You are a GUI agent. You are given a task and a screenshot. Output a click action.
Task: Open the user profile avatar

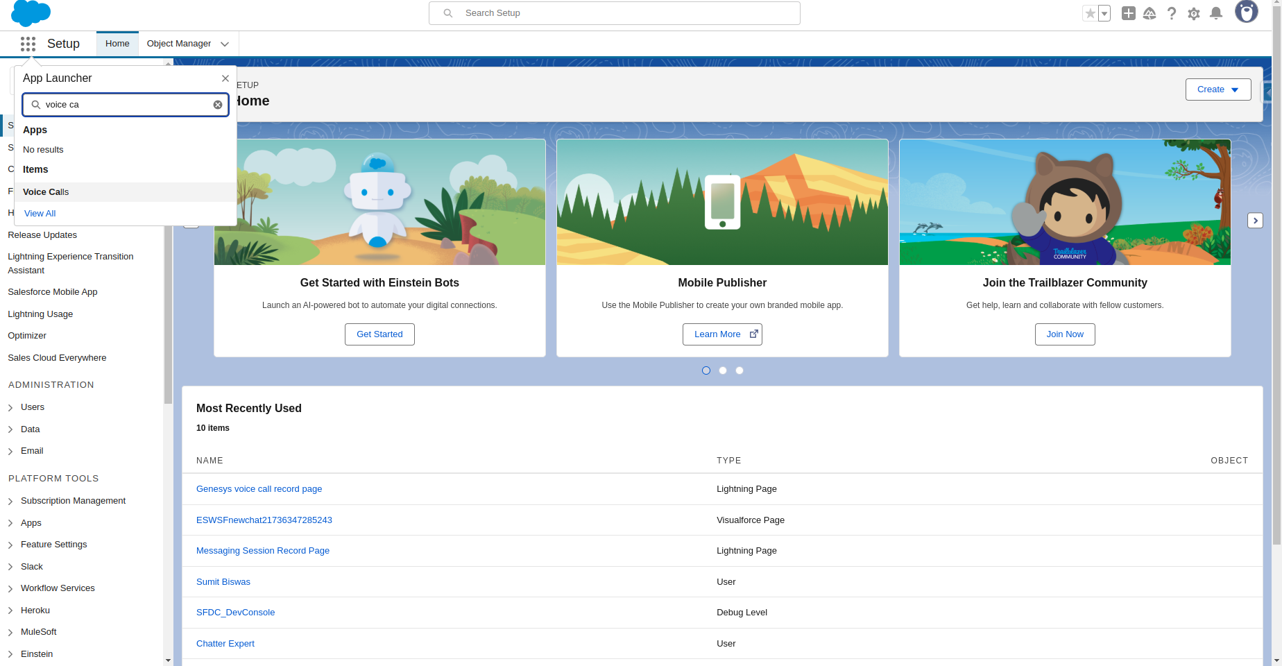click(x=1246, y=12)
